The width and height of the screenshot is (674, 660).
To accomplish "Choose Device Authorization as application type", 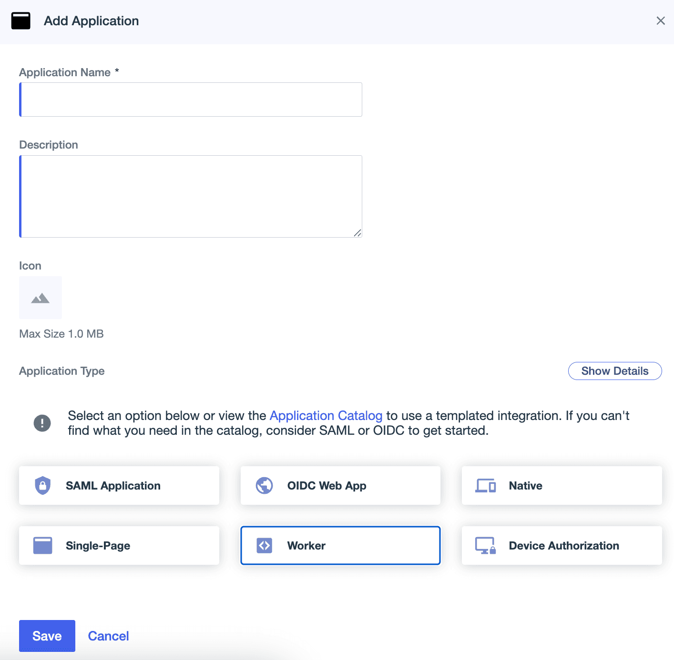I will pyautogui.click(x=562, y=545).
